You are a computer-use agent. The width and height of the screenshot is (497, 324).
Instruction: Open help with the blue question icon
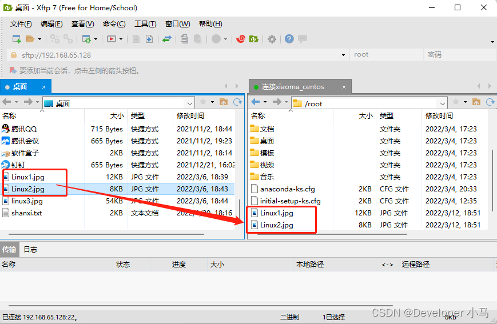coord(289,39)
